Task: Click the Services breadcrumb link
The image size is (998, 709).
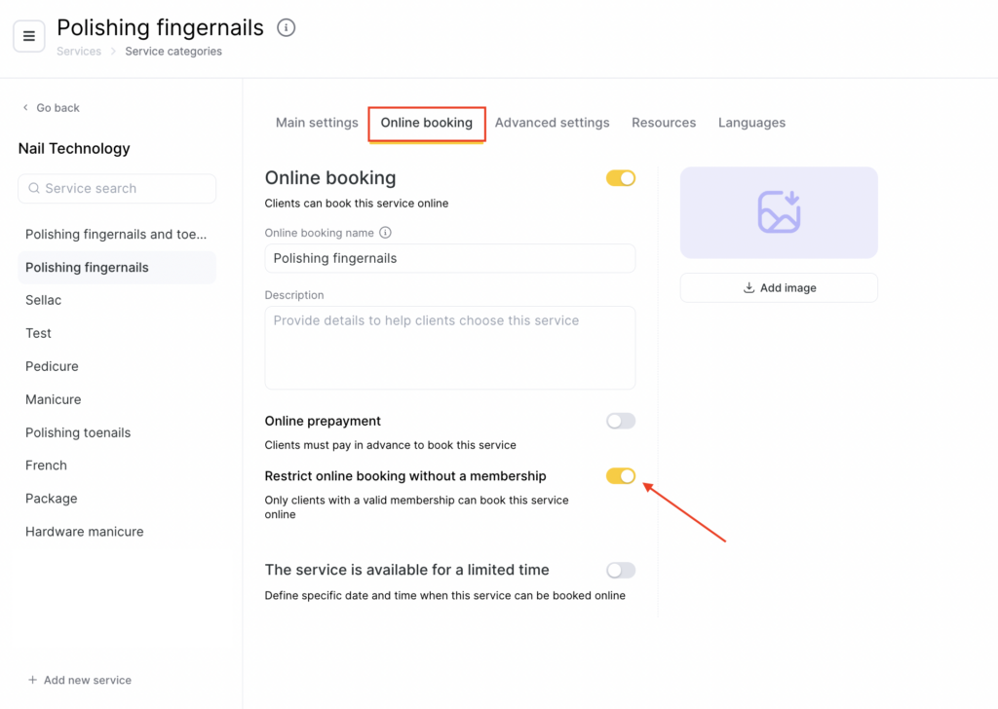Action: point(79,52)
